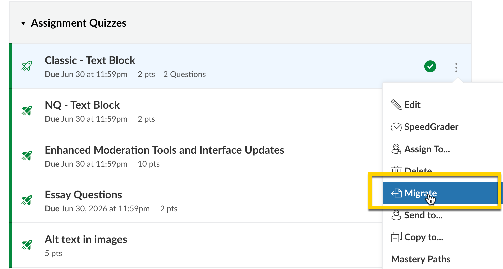503x269 pixels.
Task: Toggle the green published checkmark for Classic - Text Block
Action: point(430,67)
